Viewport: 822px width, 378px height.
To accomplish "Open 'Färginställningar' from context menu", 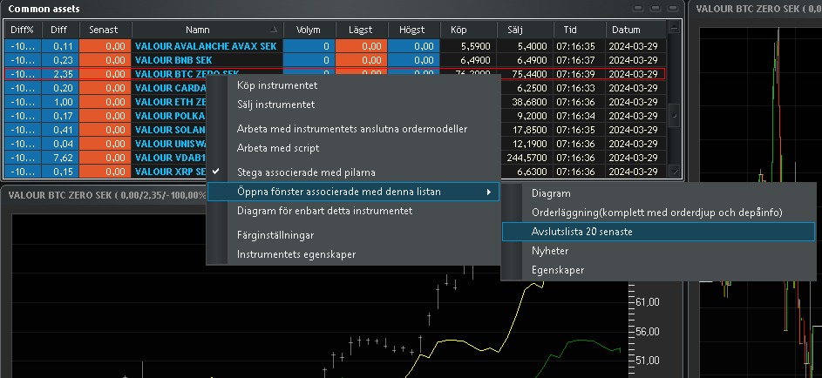I will [275, 235].
